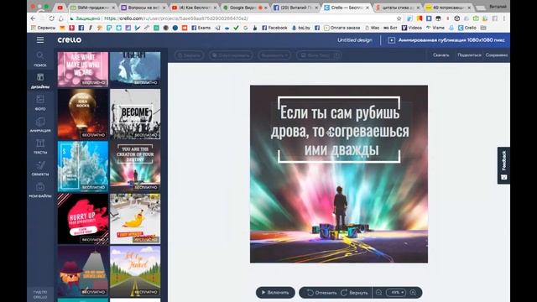
Task: Open the Visme bookmark
Action: [435, 28]
